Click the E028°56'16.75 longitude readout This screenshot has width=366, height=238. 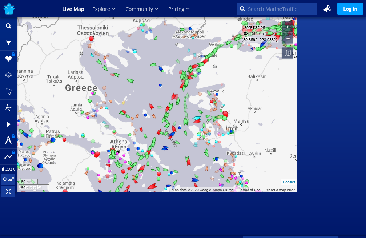(x=254, y=34)
